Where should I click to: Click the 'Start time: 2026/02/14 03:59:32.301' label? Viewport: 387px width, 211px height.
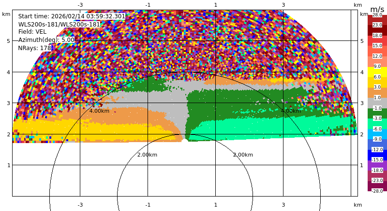coord(72,16)
